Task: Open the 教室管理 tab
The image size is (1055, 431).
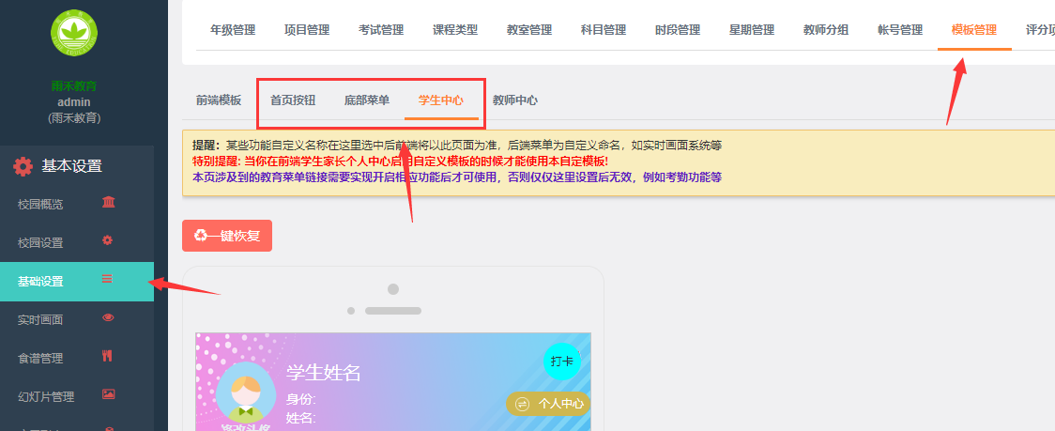Action: [529, 30]
